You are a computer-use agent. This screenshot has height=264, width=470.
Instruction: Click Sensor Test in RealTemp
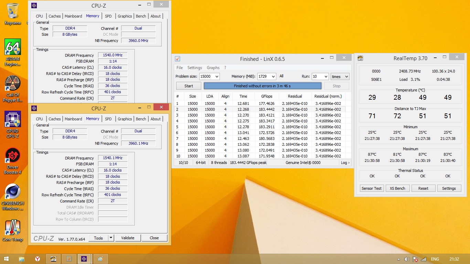[372, 188]
